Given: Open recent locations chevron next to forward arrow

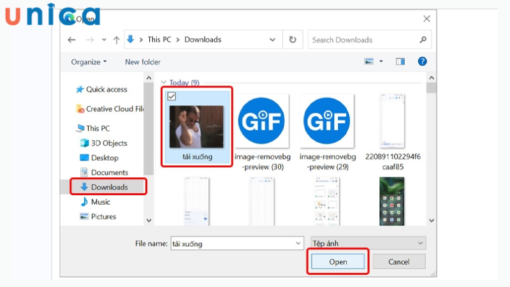Looking at the screenshot, I should point(104,40).
